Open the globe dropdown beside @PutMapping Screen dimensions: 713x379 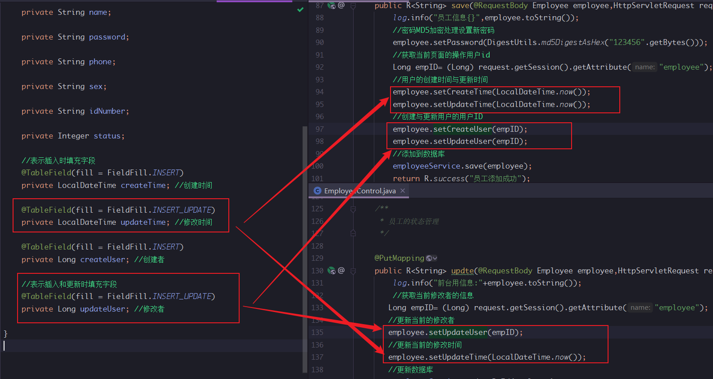click(x=431, y=259)
